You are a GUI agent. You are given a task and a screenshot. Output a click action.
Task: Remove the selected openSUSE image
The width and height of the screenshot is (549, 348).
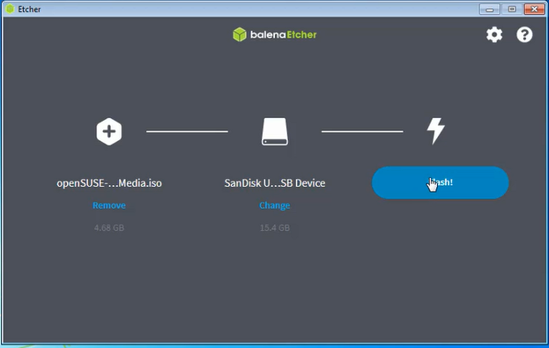pyautogui.click(x=109, y=205)
